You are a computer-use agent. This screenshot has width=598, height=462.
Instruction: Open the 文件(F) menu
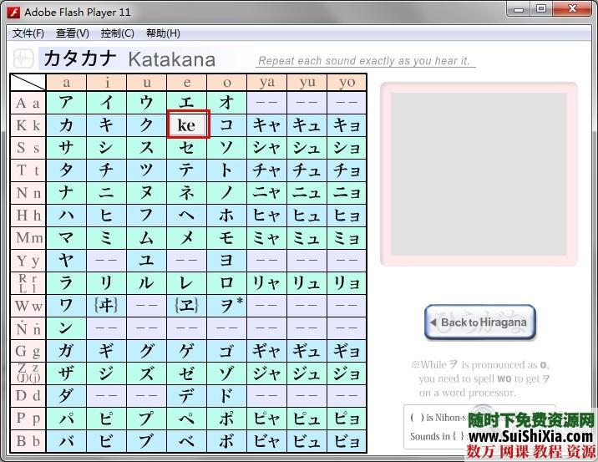coord(28,33)
